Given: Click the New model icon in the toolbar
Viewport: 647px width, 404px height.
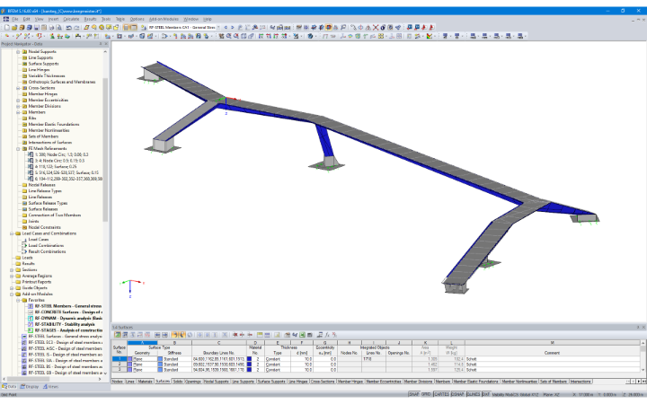Looking at the screenshot, I should tap(6, 27).
